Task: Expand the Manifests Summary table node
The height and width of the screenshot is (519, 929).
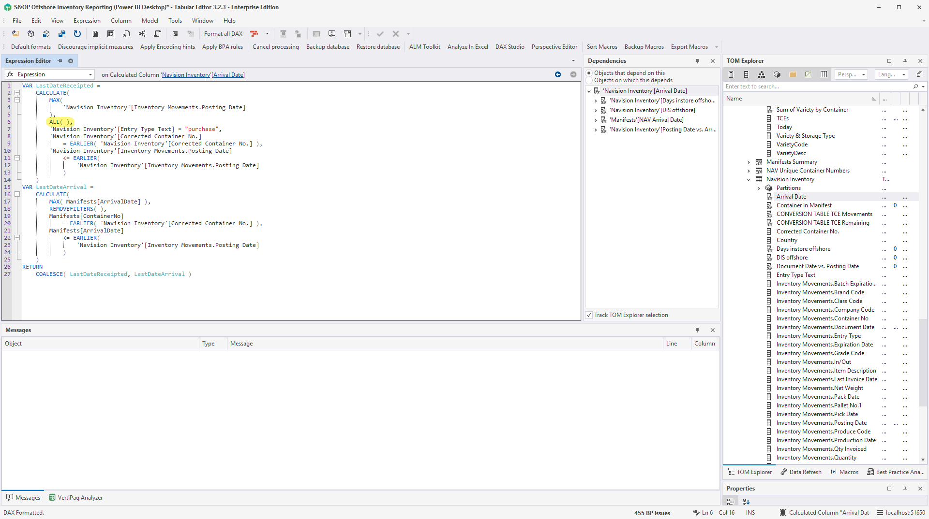Action: [x=749, y=162]
